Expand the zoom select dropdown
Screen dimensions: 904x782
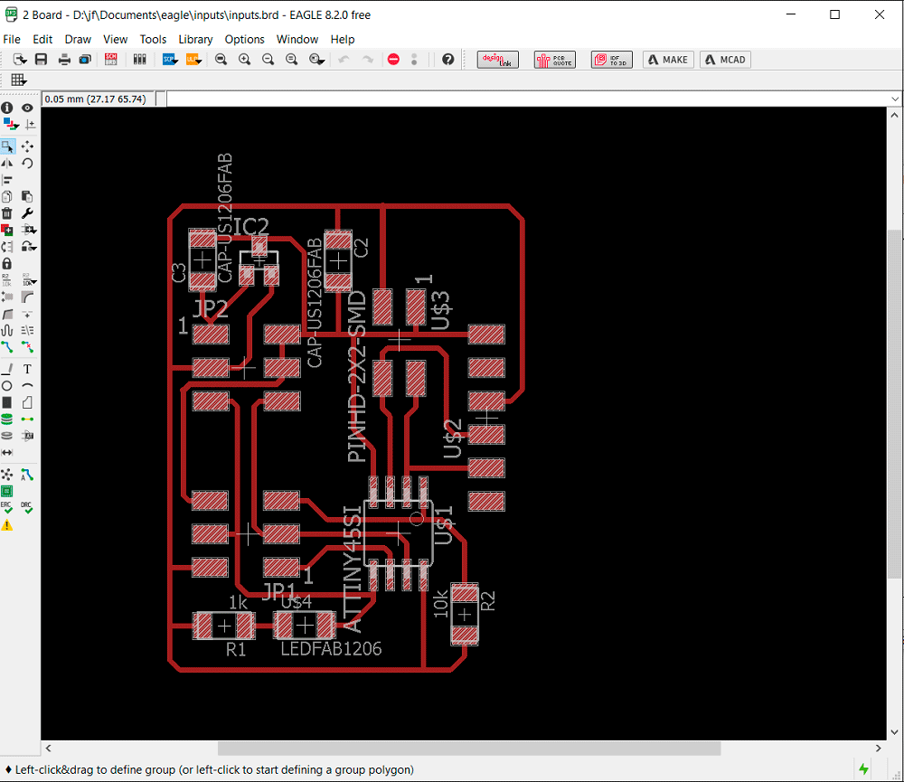316,60
